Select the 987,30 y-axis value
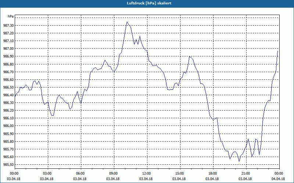Viewport: 294px width, 183px height. (8, 25)
